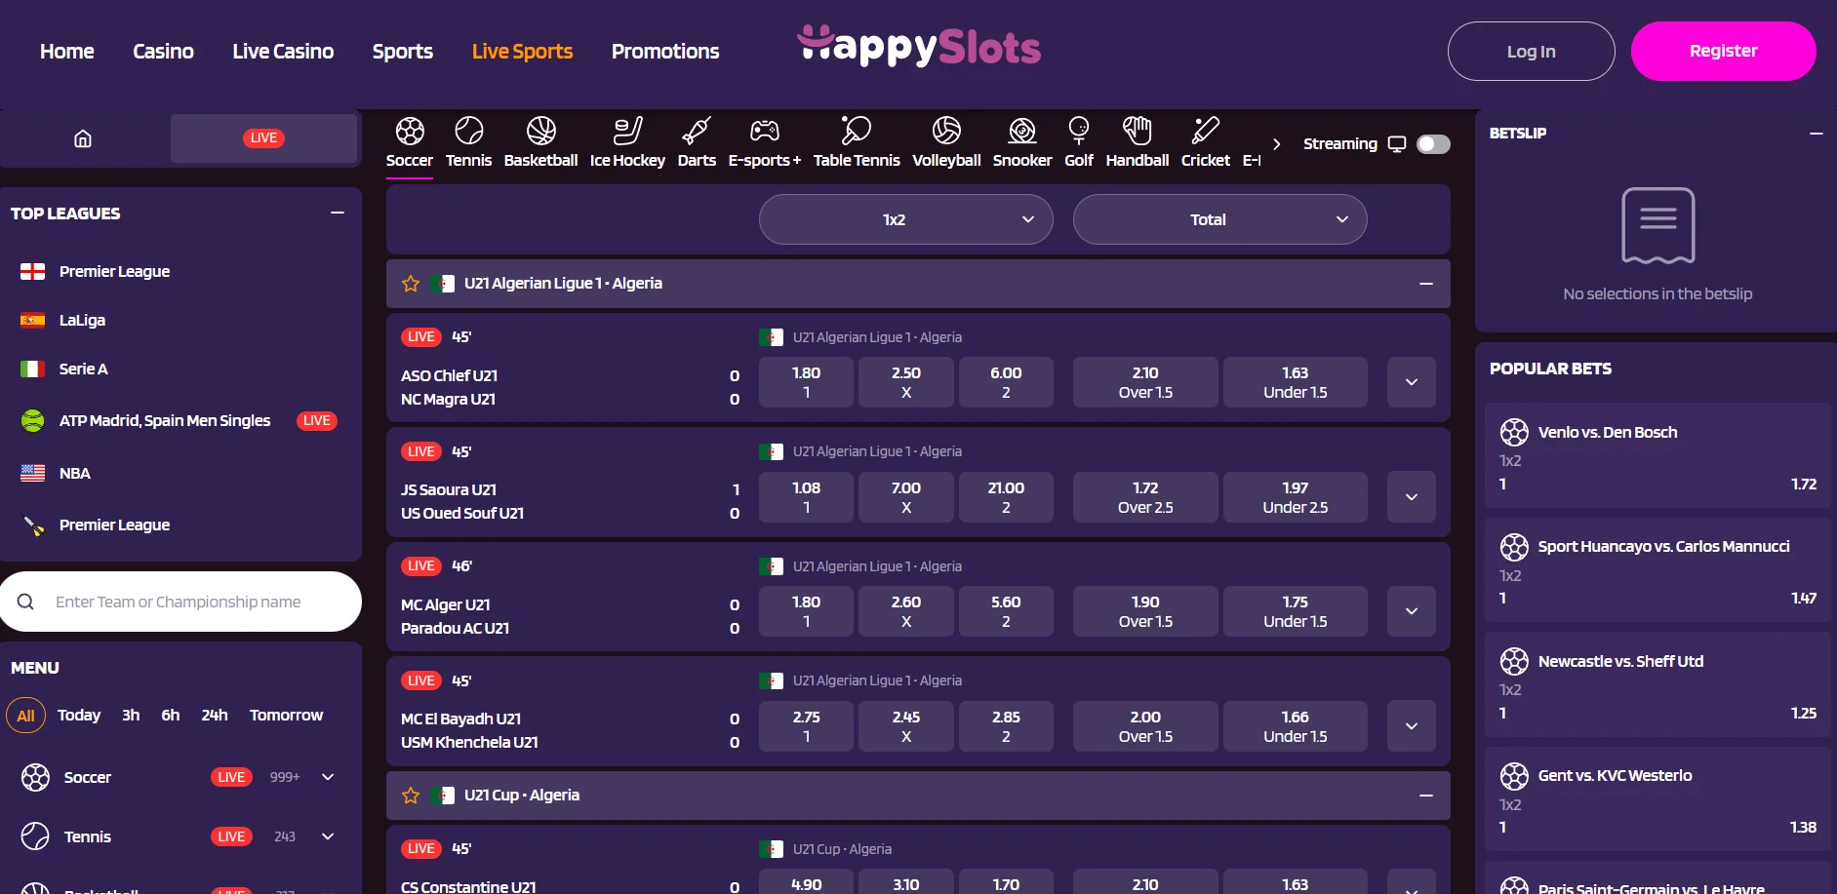Bet 1.80 on ASO Chlef U21 to win
The image size is (1837, 894).
807,382
